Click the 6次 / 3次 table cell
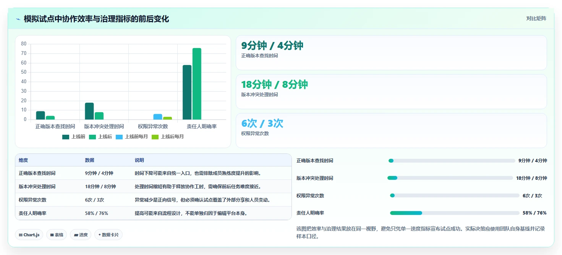The width and height of the screenshot is (562, 255). (94, 200)
